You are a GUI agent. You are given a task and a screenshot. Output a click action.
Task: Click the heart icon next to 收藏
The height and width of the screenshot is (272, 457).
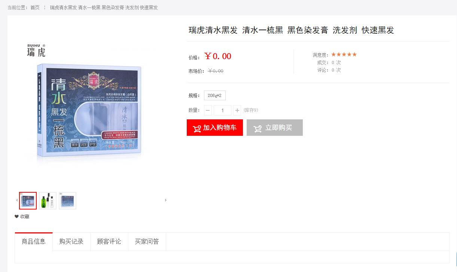point(16,216)
